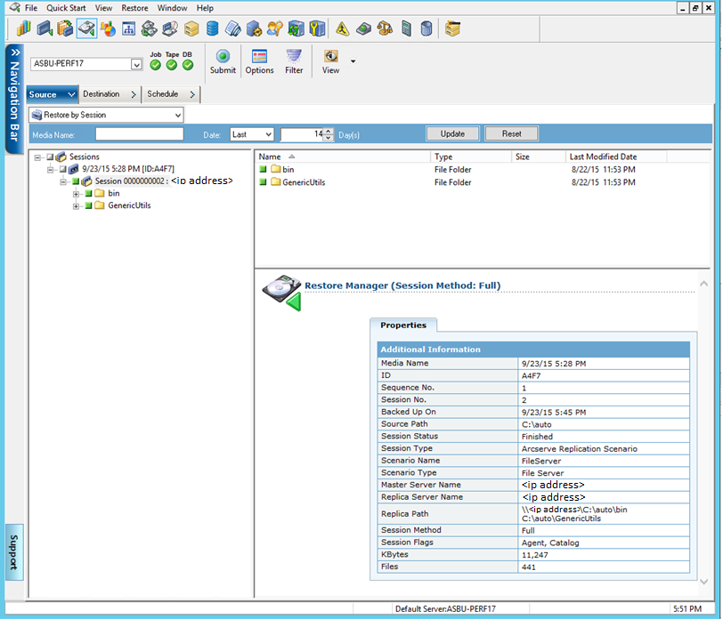Switch to the Destination tab
Viewport: 723px width, 619px height.
click(102, 94)
